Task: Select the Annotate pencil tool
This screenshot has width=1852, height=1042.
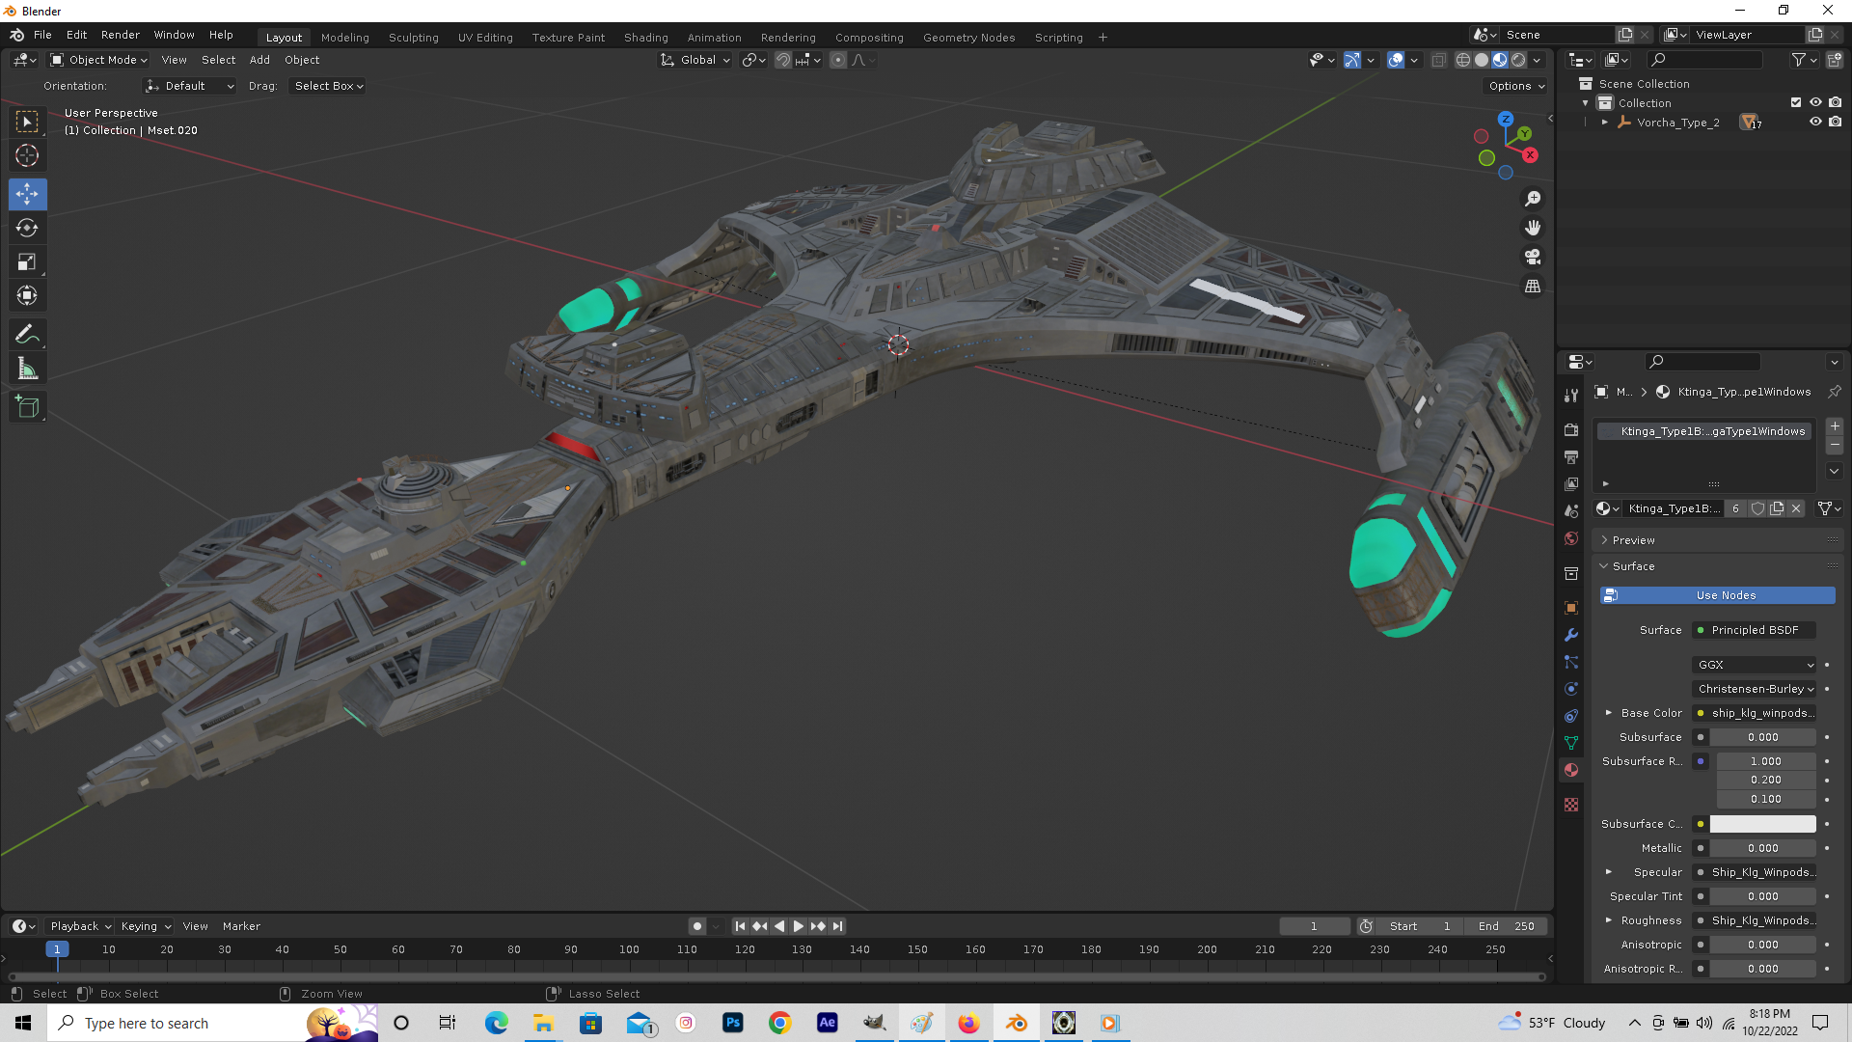Action: (x=27, y=335)
